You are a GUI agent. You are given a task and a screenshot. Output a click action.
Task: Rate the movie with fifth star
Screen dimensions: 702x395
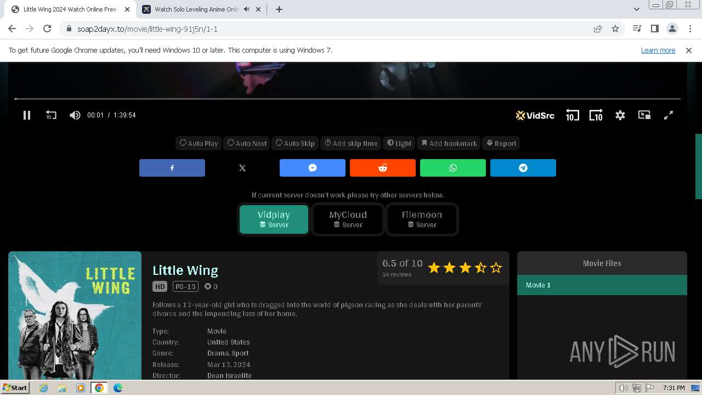[x=496, y=268]
